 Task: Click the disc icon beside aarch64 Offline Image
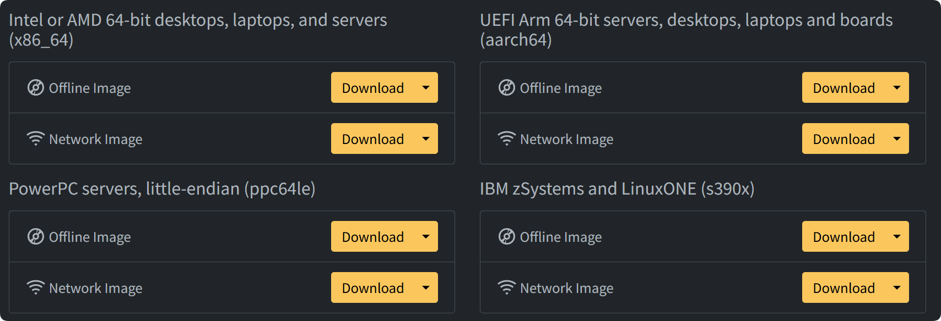tap(507, 88)
